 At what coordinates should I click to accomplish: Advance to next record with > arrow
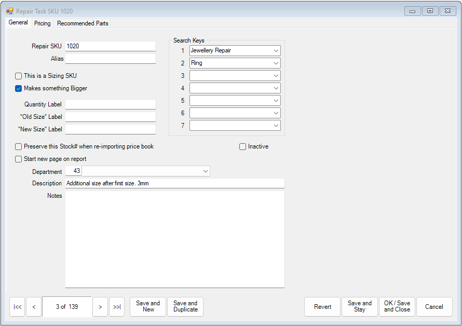[x=100, y=307]
